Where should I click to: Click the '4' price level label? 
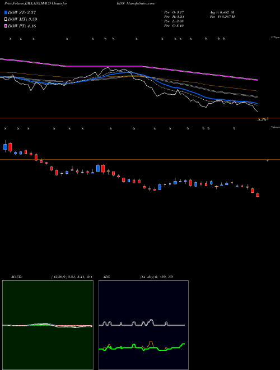click(x=268, y=160)
